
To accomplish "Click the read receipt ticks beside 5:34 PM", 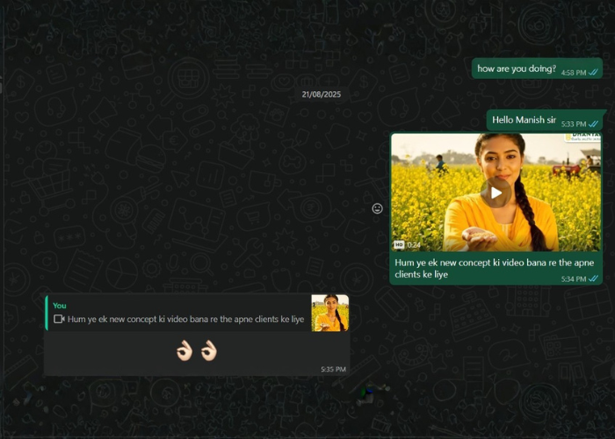I will click(594, 278).
